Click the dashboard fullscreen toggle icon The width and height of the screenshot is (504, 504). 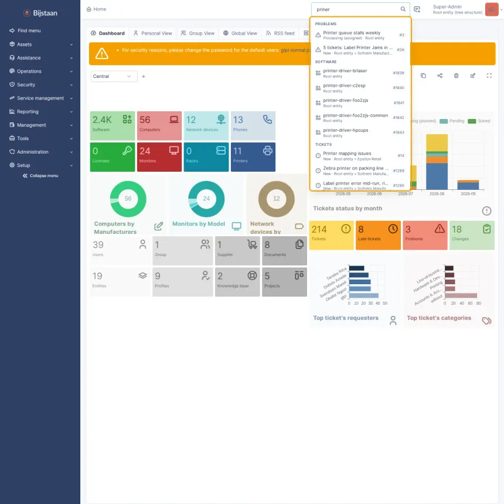tap(489, 76)
